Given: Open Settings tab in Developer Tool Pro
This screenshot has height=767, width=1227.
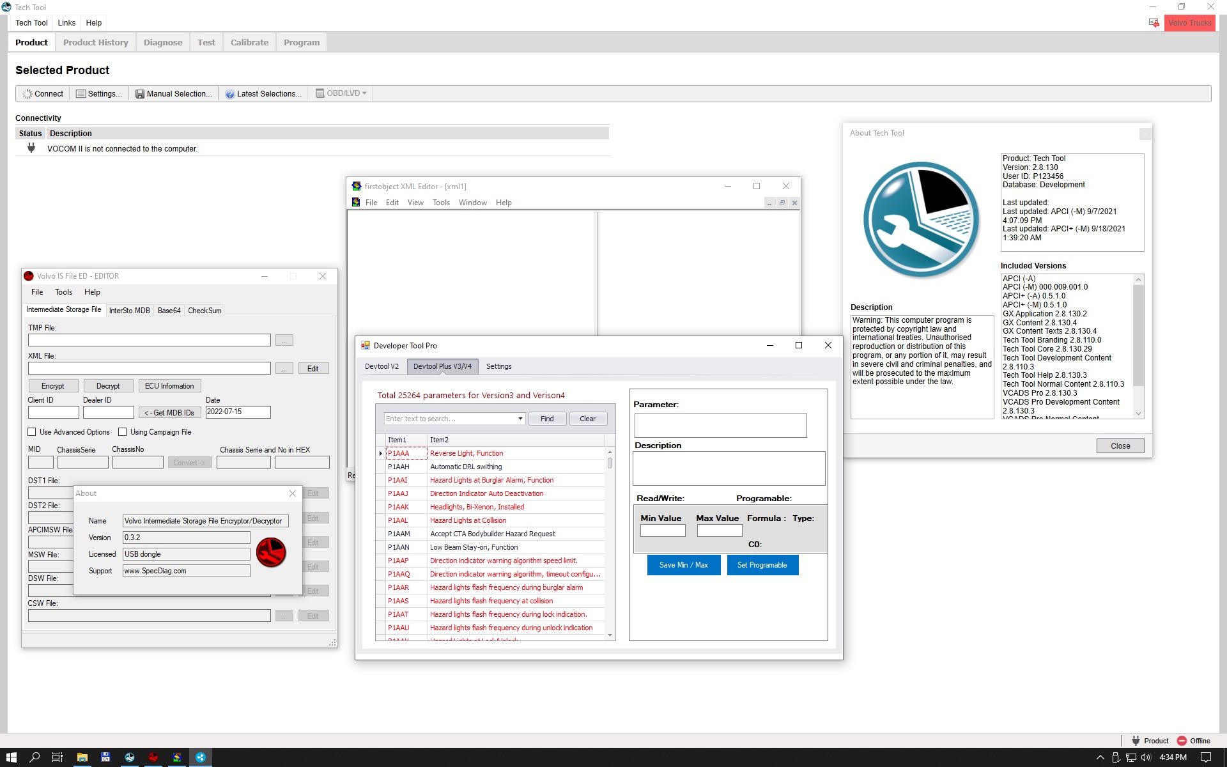Looking at the screenshot, I should tap(498, 366).
